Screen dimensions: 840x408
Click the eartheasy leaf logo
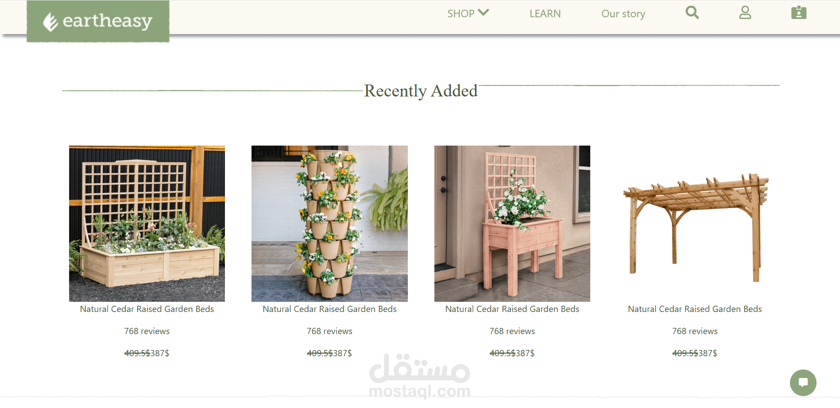(x=98, y=21)
